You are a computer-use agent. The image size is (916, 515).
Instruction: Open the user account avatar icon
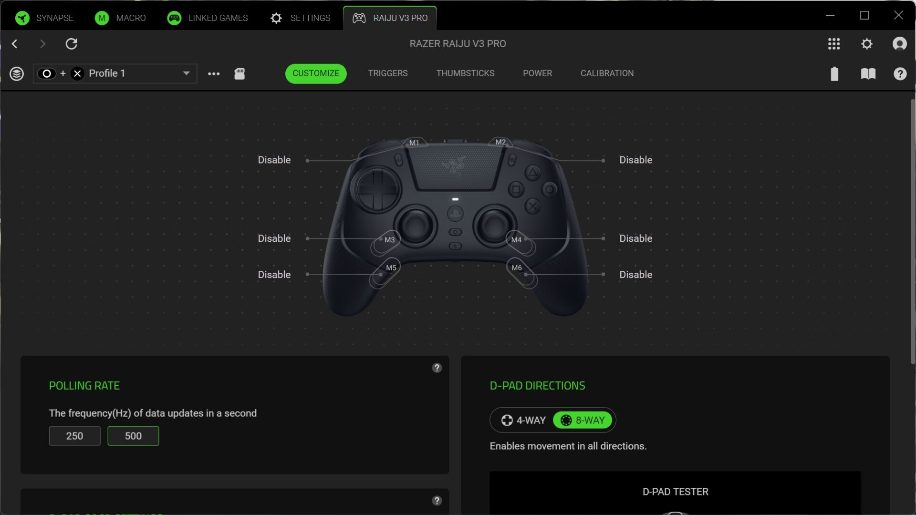[x=899, y=44]
